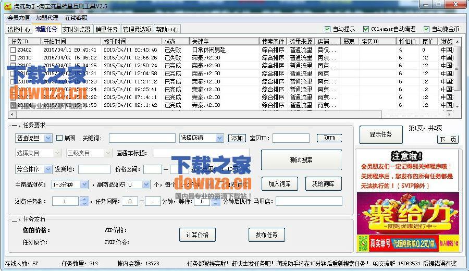Viewport: 469px width, 271px height.
Task: Click 已失败 status in row 23402
Action: point(172,50)
